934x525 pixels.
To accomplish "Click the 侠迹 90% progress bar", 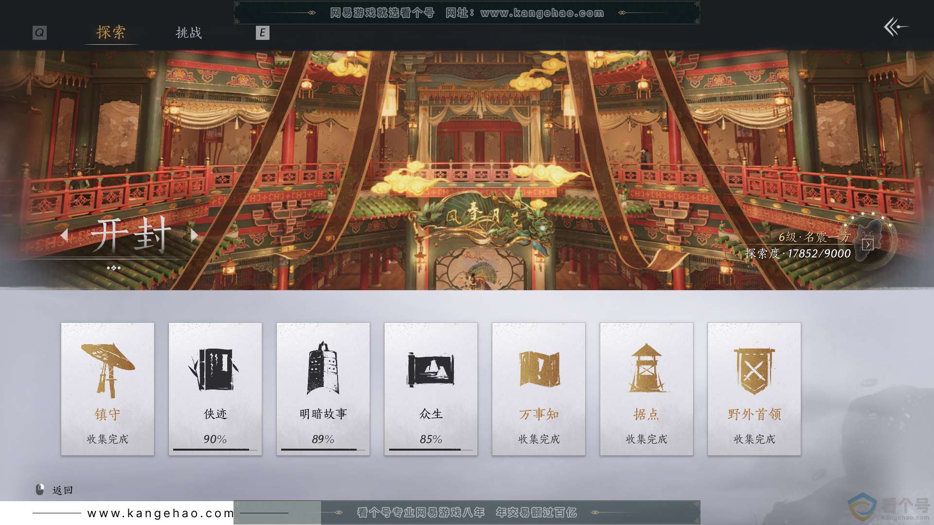I will pyautogui.click(x=215, y=450).
